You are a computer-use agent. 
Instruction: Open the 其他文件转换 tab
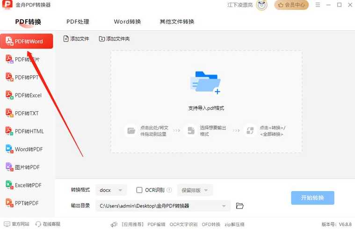click(177, 21)
